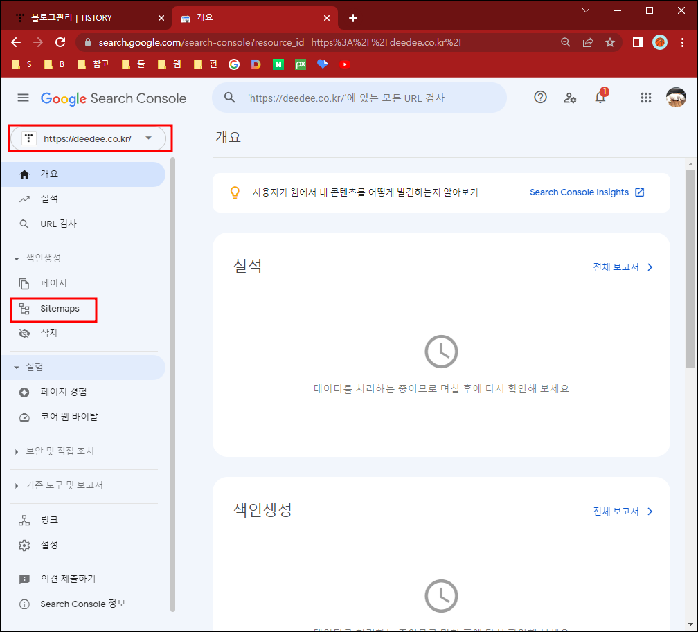
Task: Click the profile avatar picture
Action: 676,98
